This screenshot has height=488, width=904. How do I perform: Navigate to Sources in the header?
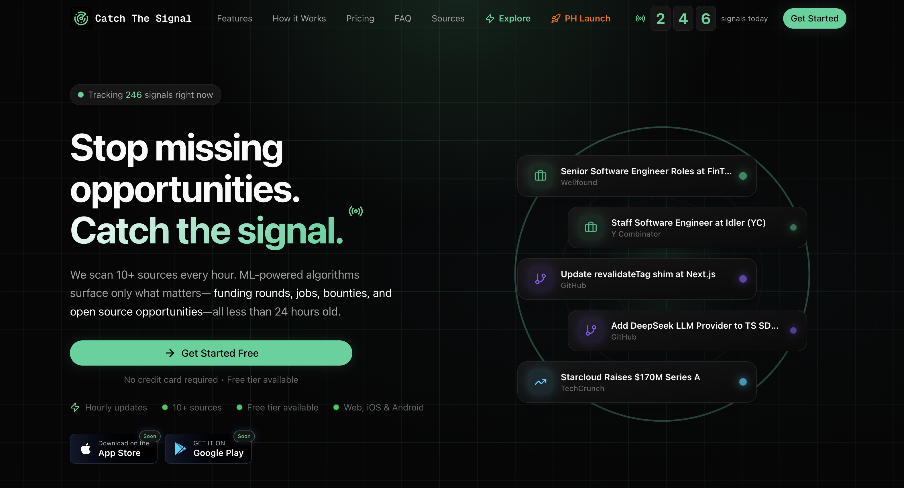pos(448,18)
